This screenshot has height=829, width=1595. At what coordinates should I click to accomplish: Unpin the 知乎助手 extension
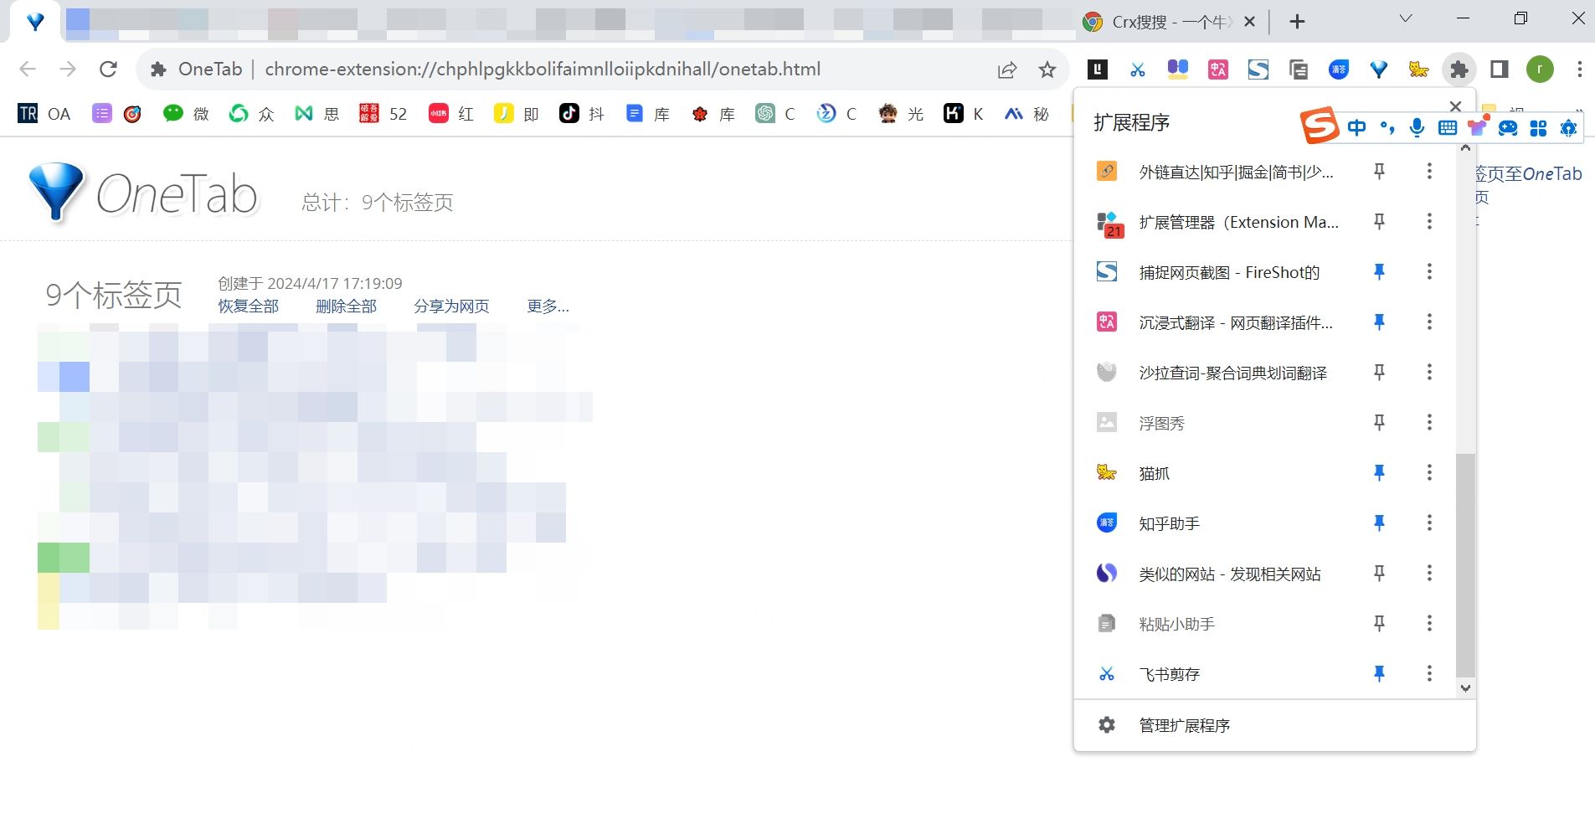(1379, 523)
